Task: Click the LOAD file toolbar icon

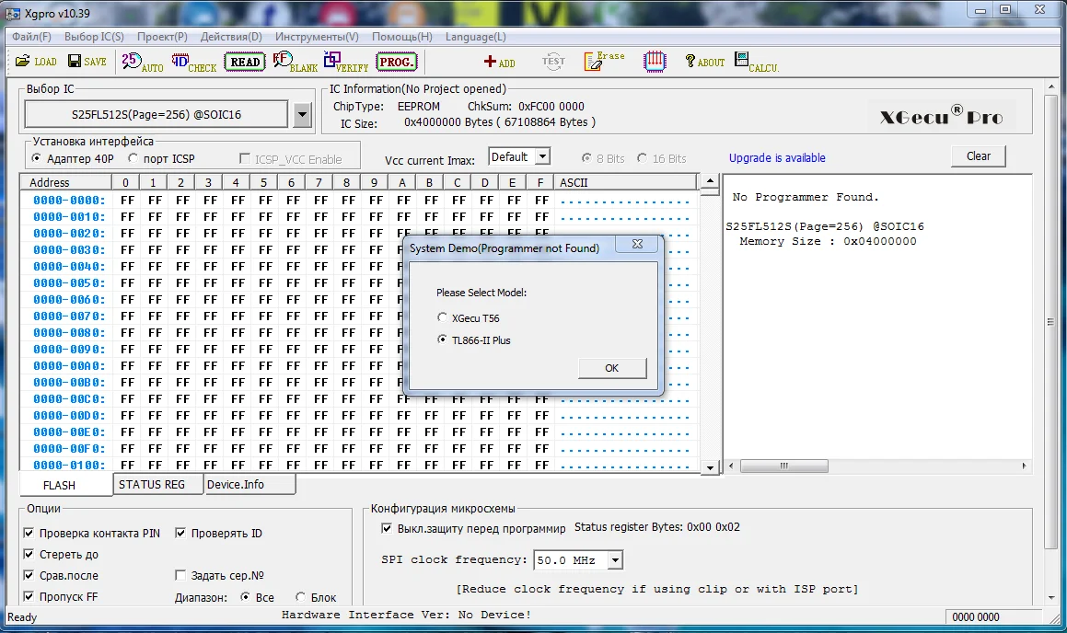Action: (36, 62)
